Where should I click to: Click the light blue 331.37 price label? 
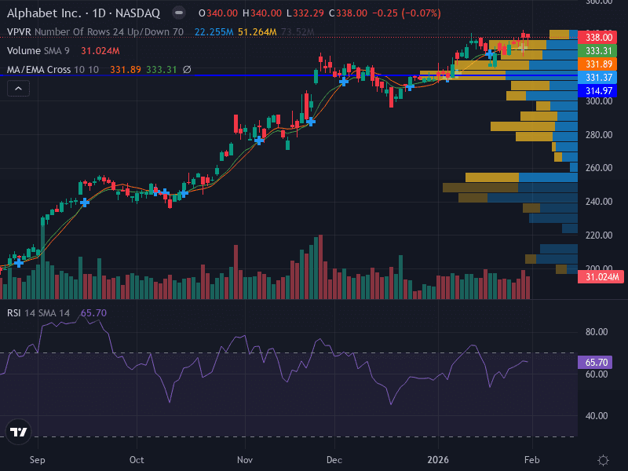click(598, 77)
